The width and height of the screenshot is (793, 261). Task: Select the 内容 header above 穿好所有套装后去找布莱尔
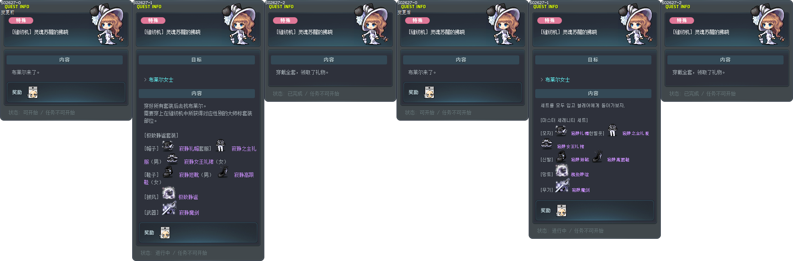click(x=197, y=94)
